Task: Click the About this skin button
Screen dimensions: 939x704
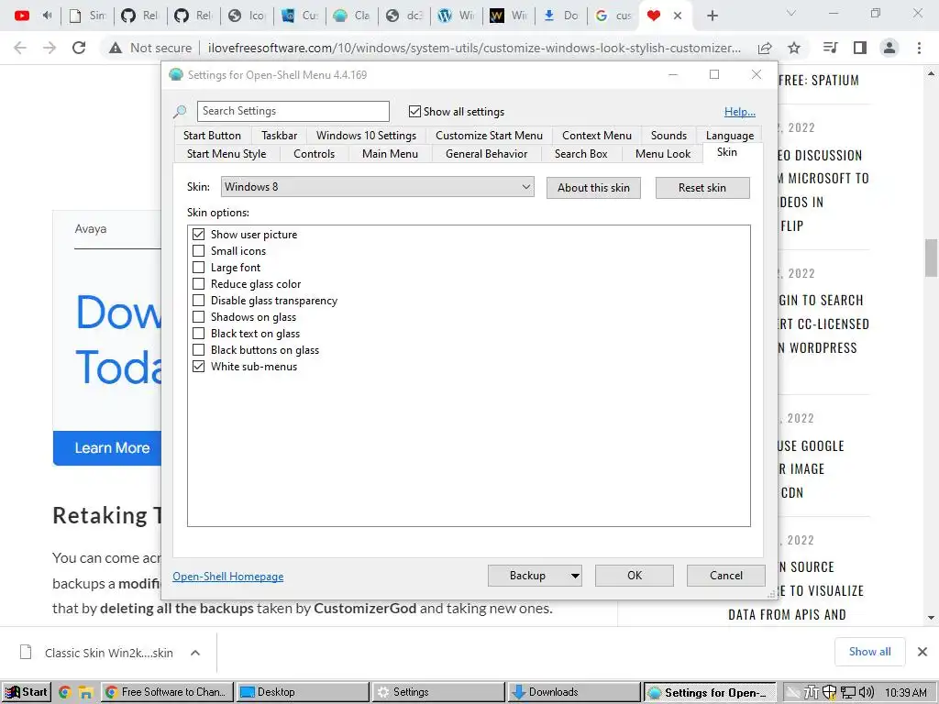Action: click(x=593, y=188)
